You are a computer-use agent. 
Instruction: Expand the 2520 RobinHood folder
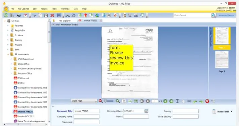coord(11,59)
